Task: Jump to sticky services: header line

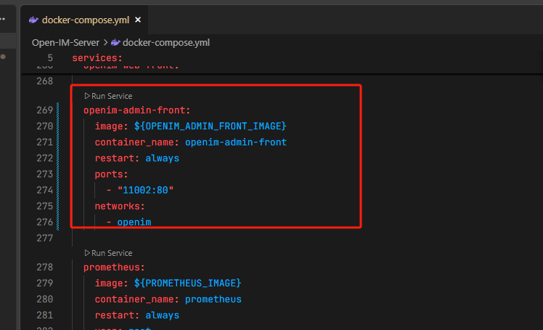Action: click(x=97, y=57)
